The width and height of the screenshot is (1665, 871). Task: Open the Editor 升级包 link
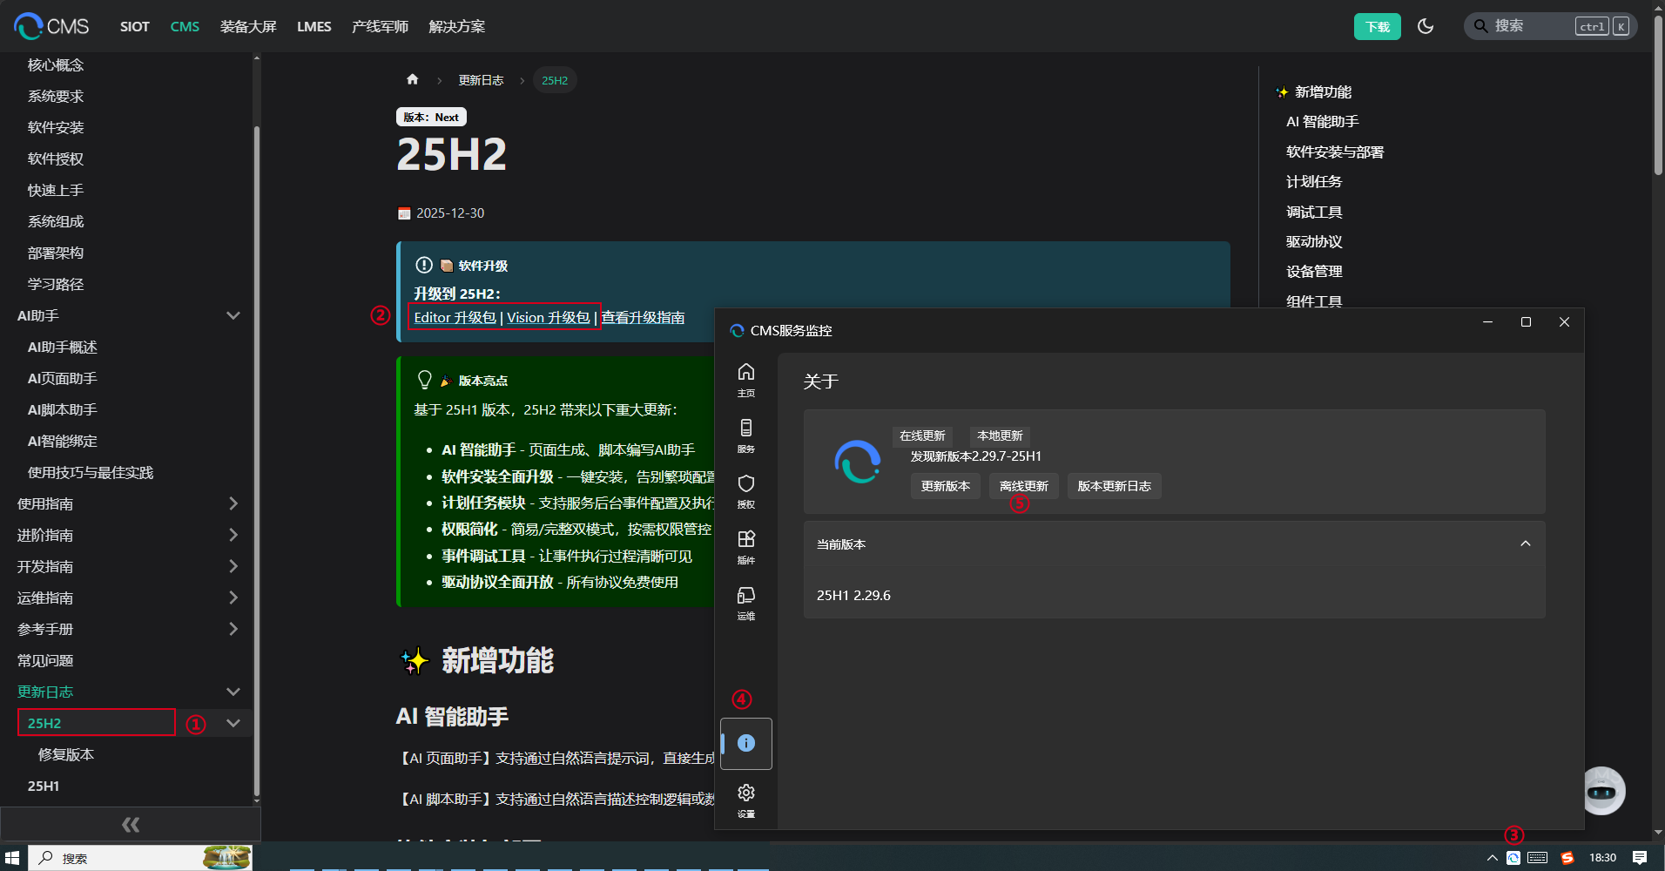454,317
